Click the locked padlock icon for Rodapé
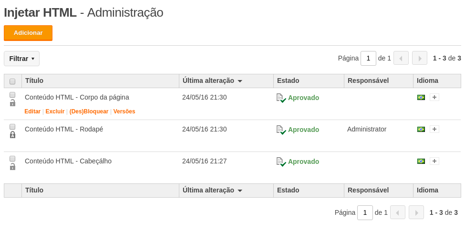 [12, 135]
